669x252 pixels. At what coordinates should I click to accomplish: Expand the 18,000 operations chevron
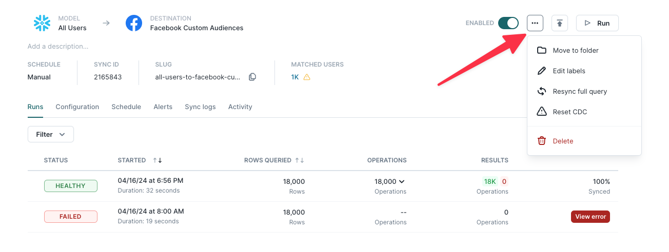(402, 181)
